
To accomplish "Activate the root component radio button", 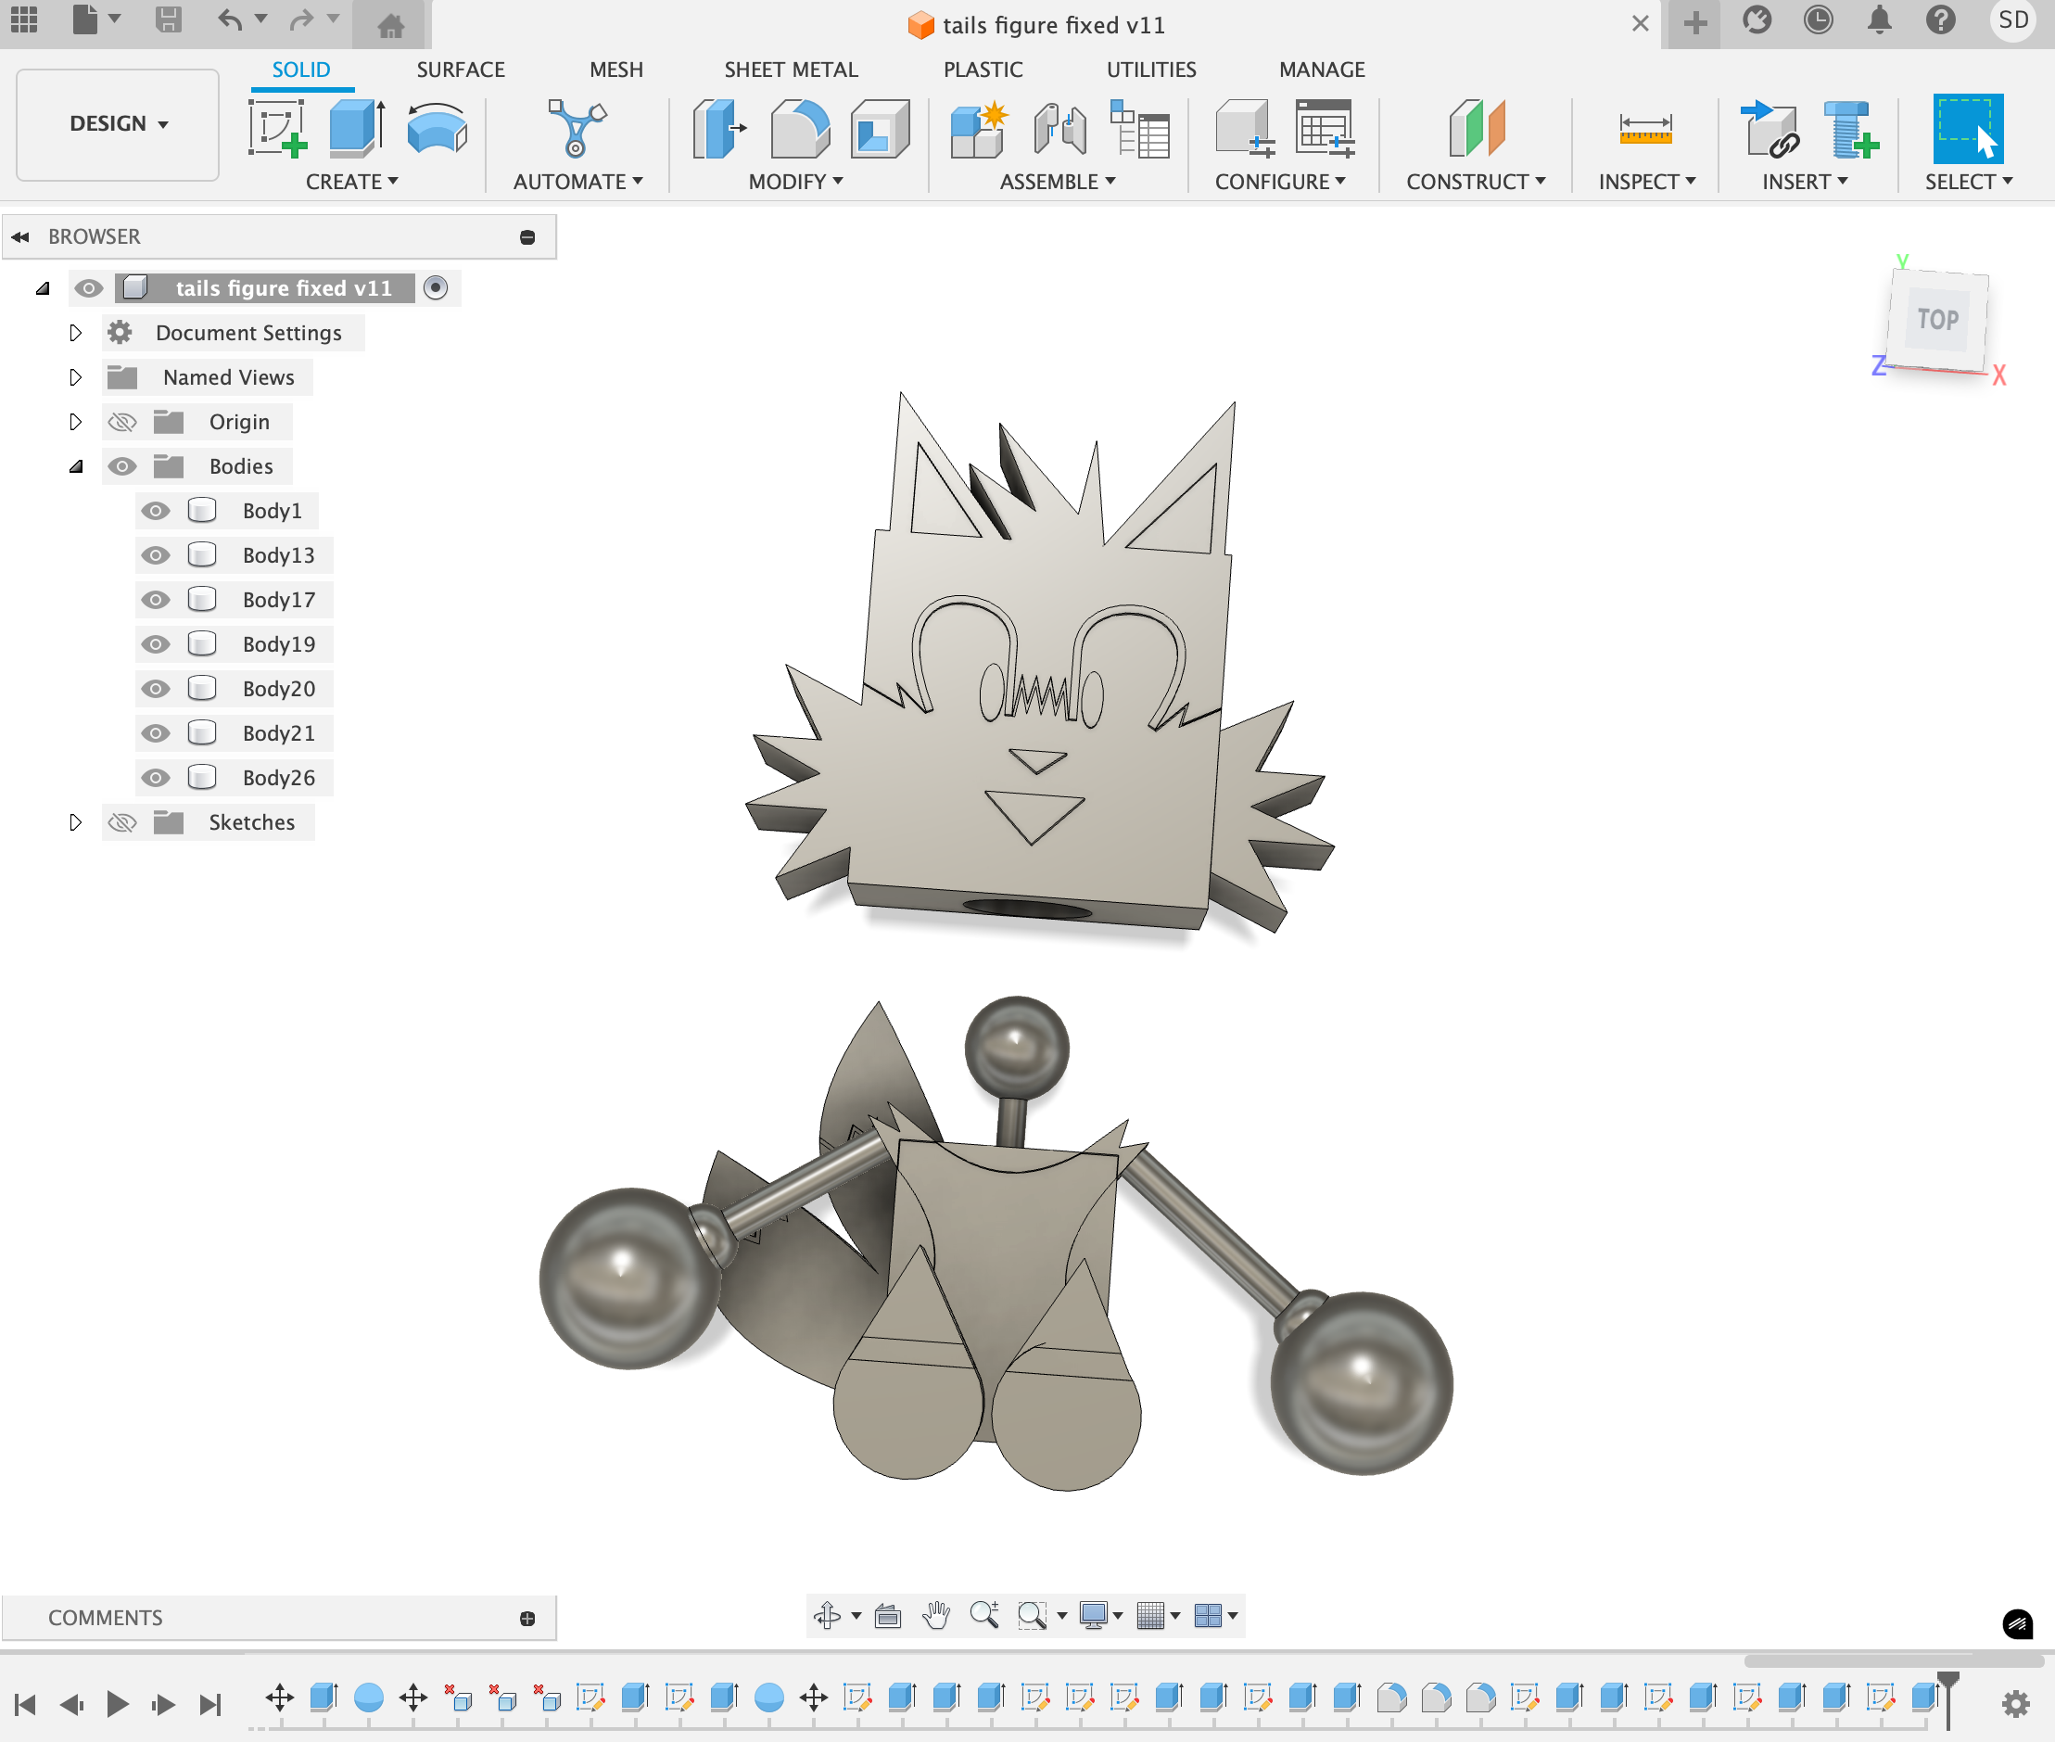I will point(436,287).
